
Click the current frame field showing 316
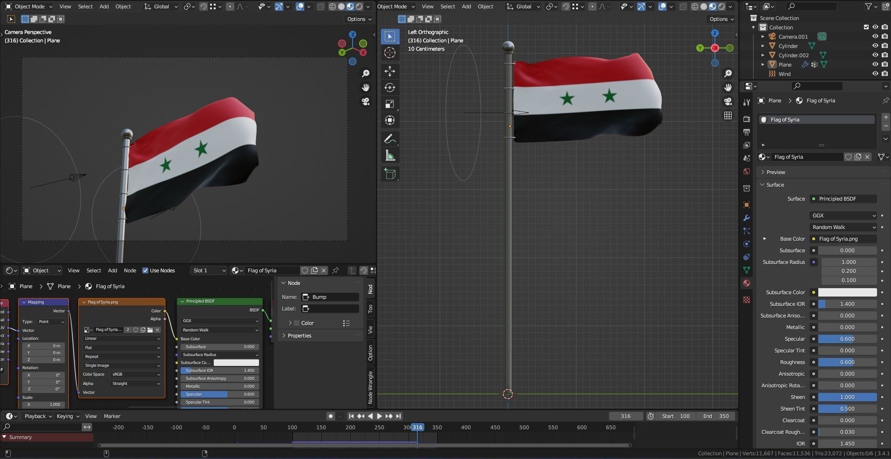[626, 416]
